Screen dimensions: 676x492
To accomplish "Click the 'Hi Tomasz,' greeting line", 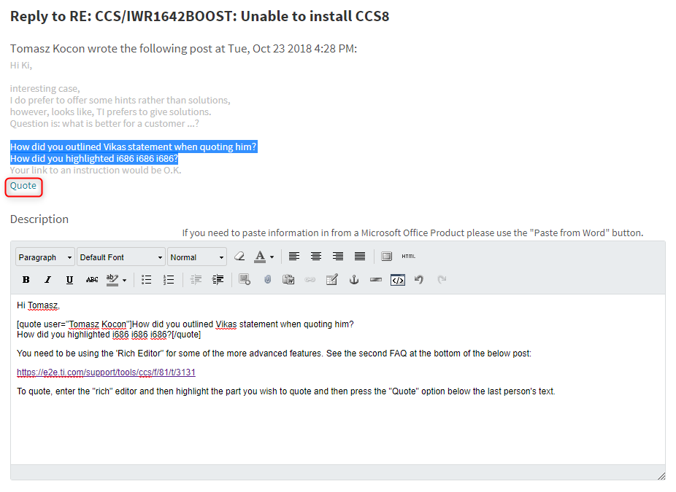I will tap(39, 305).
